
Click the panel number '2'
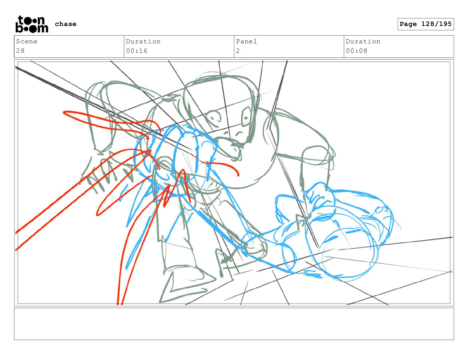238,51
